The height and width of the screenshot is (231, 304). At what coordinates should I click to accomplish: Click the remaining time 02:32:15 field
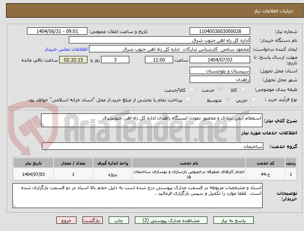(x=73, y=60)
